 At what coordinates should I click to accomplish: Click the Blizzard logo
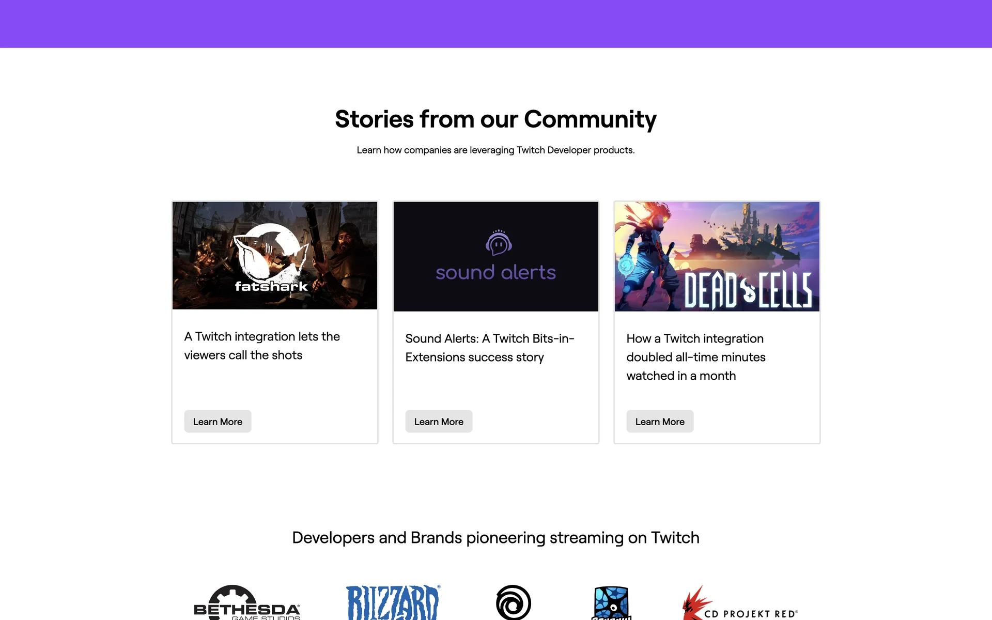coord(393,602)
